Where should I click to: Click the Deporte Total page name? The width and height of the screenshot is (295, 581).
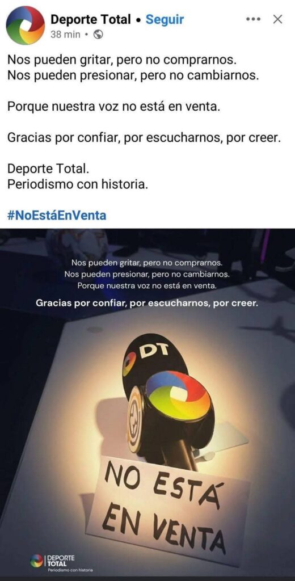[91, 19]
